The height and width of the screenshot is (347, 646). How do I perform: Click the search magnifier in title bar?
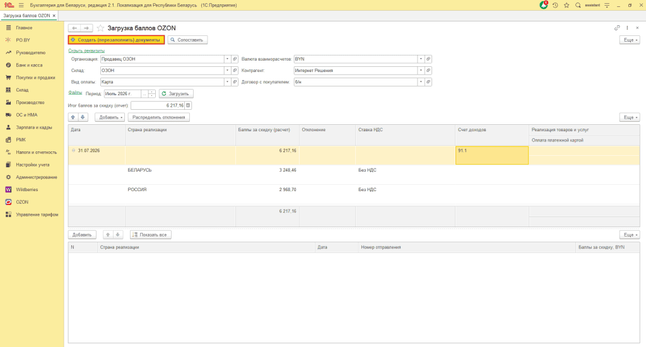click(x=578, y=5)
